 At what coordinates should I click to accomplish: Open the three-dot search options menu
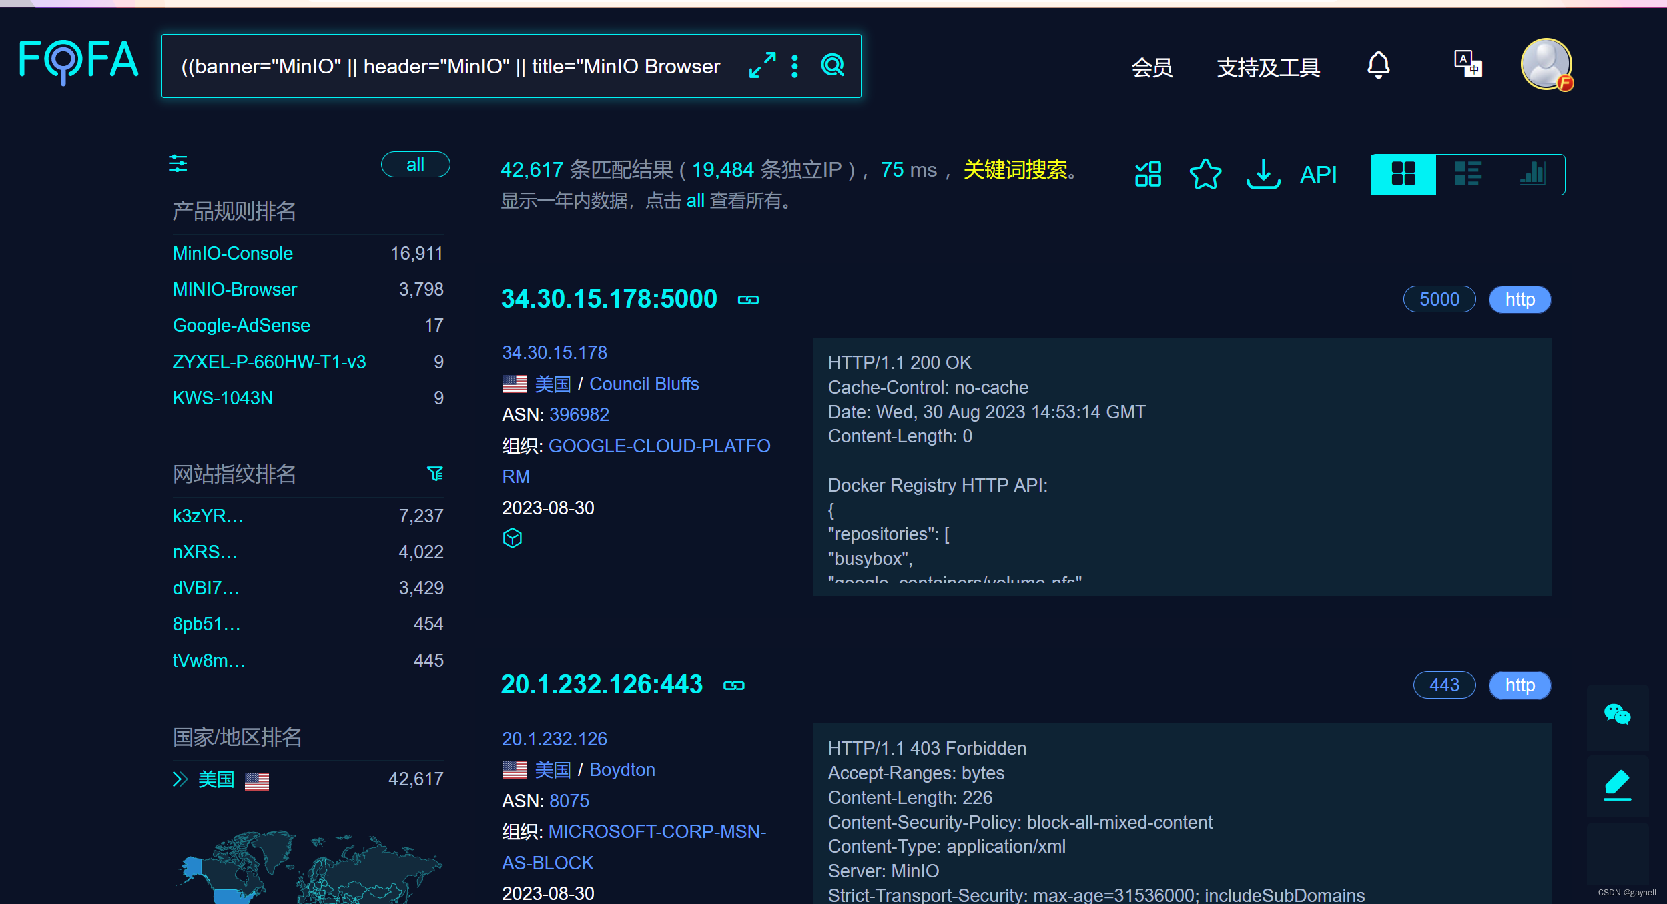coord(795,66)
